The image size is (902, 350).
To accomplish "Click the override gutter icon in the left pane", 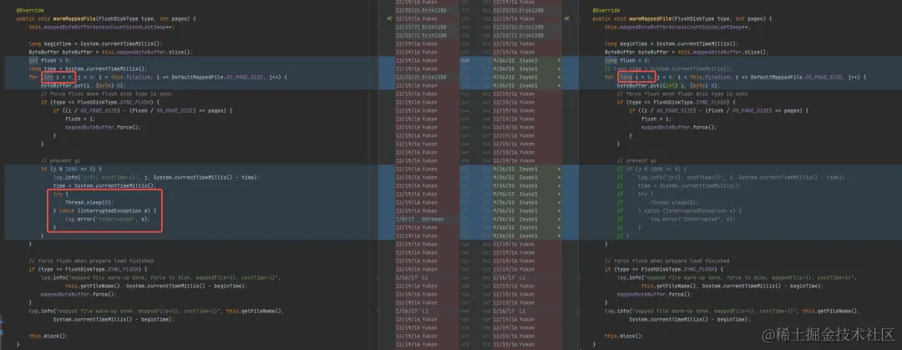I will pyautogui.click(x=389, y=18).
